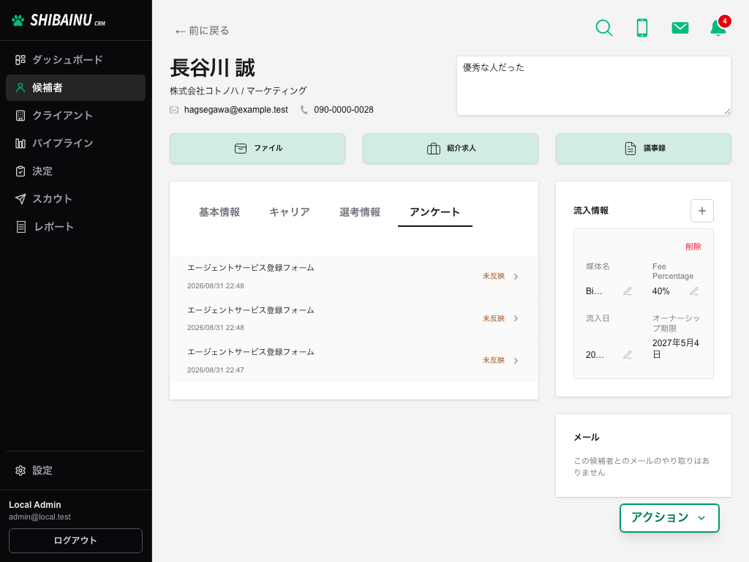Screen dimensions: 749x562
Task: Open the green mail envelope icon
Action: point(680,28)
